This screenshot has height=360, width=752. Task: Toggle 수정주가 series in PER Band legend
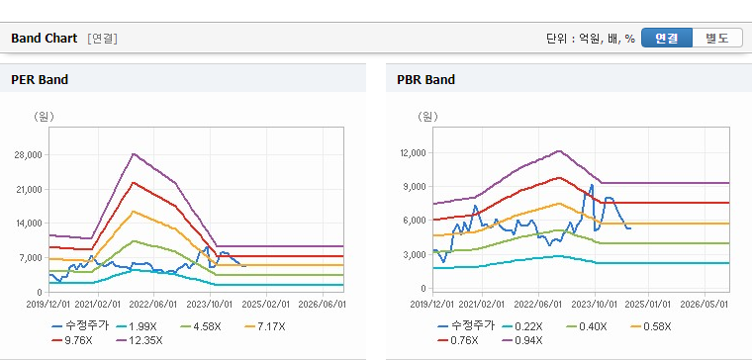[80, 326]
